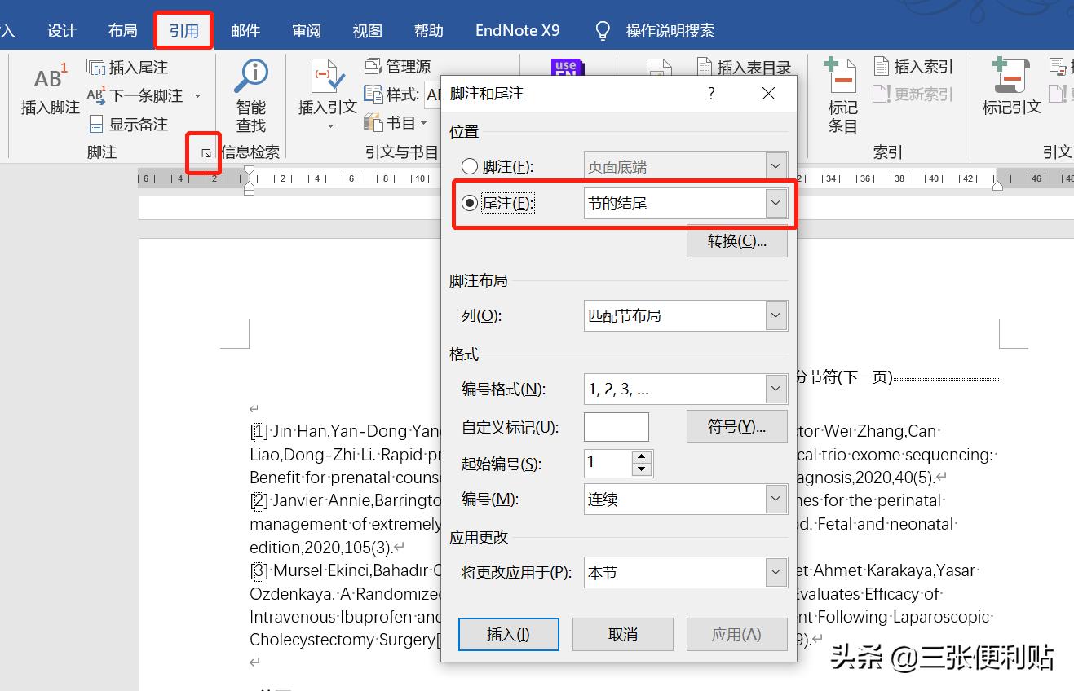Open the EndNote X9 tab
The height and width of the screenshot is (691, 1074).
point(517,30)
